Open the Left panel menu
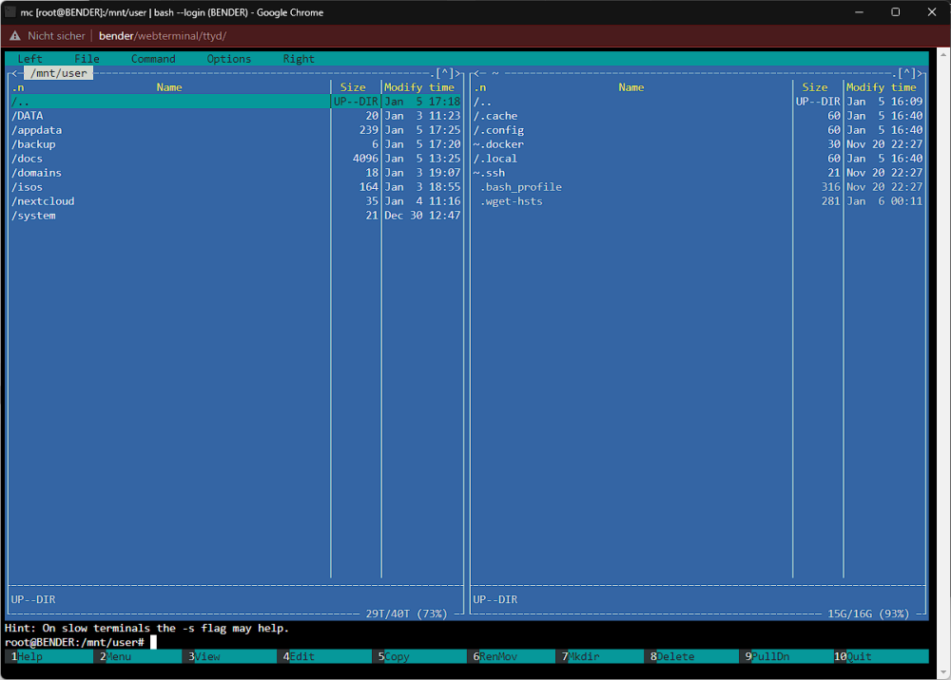 coord(29,59)
